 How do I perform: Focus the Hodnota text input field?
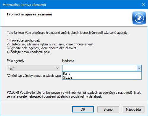coord(99,68)
